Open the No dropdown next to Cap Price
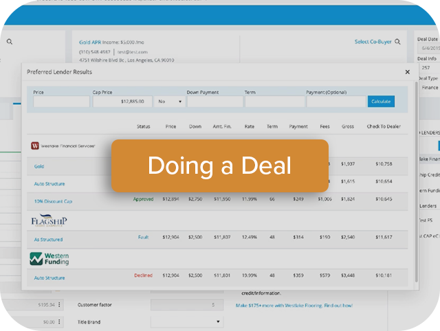 [x=170, y=101]
